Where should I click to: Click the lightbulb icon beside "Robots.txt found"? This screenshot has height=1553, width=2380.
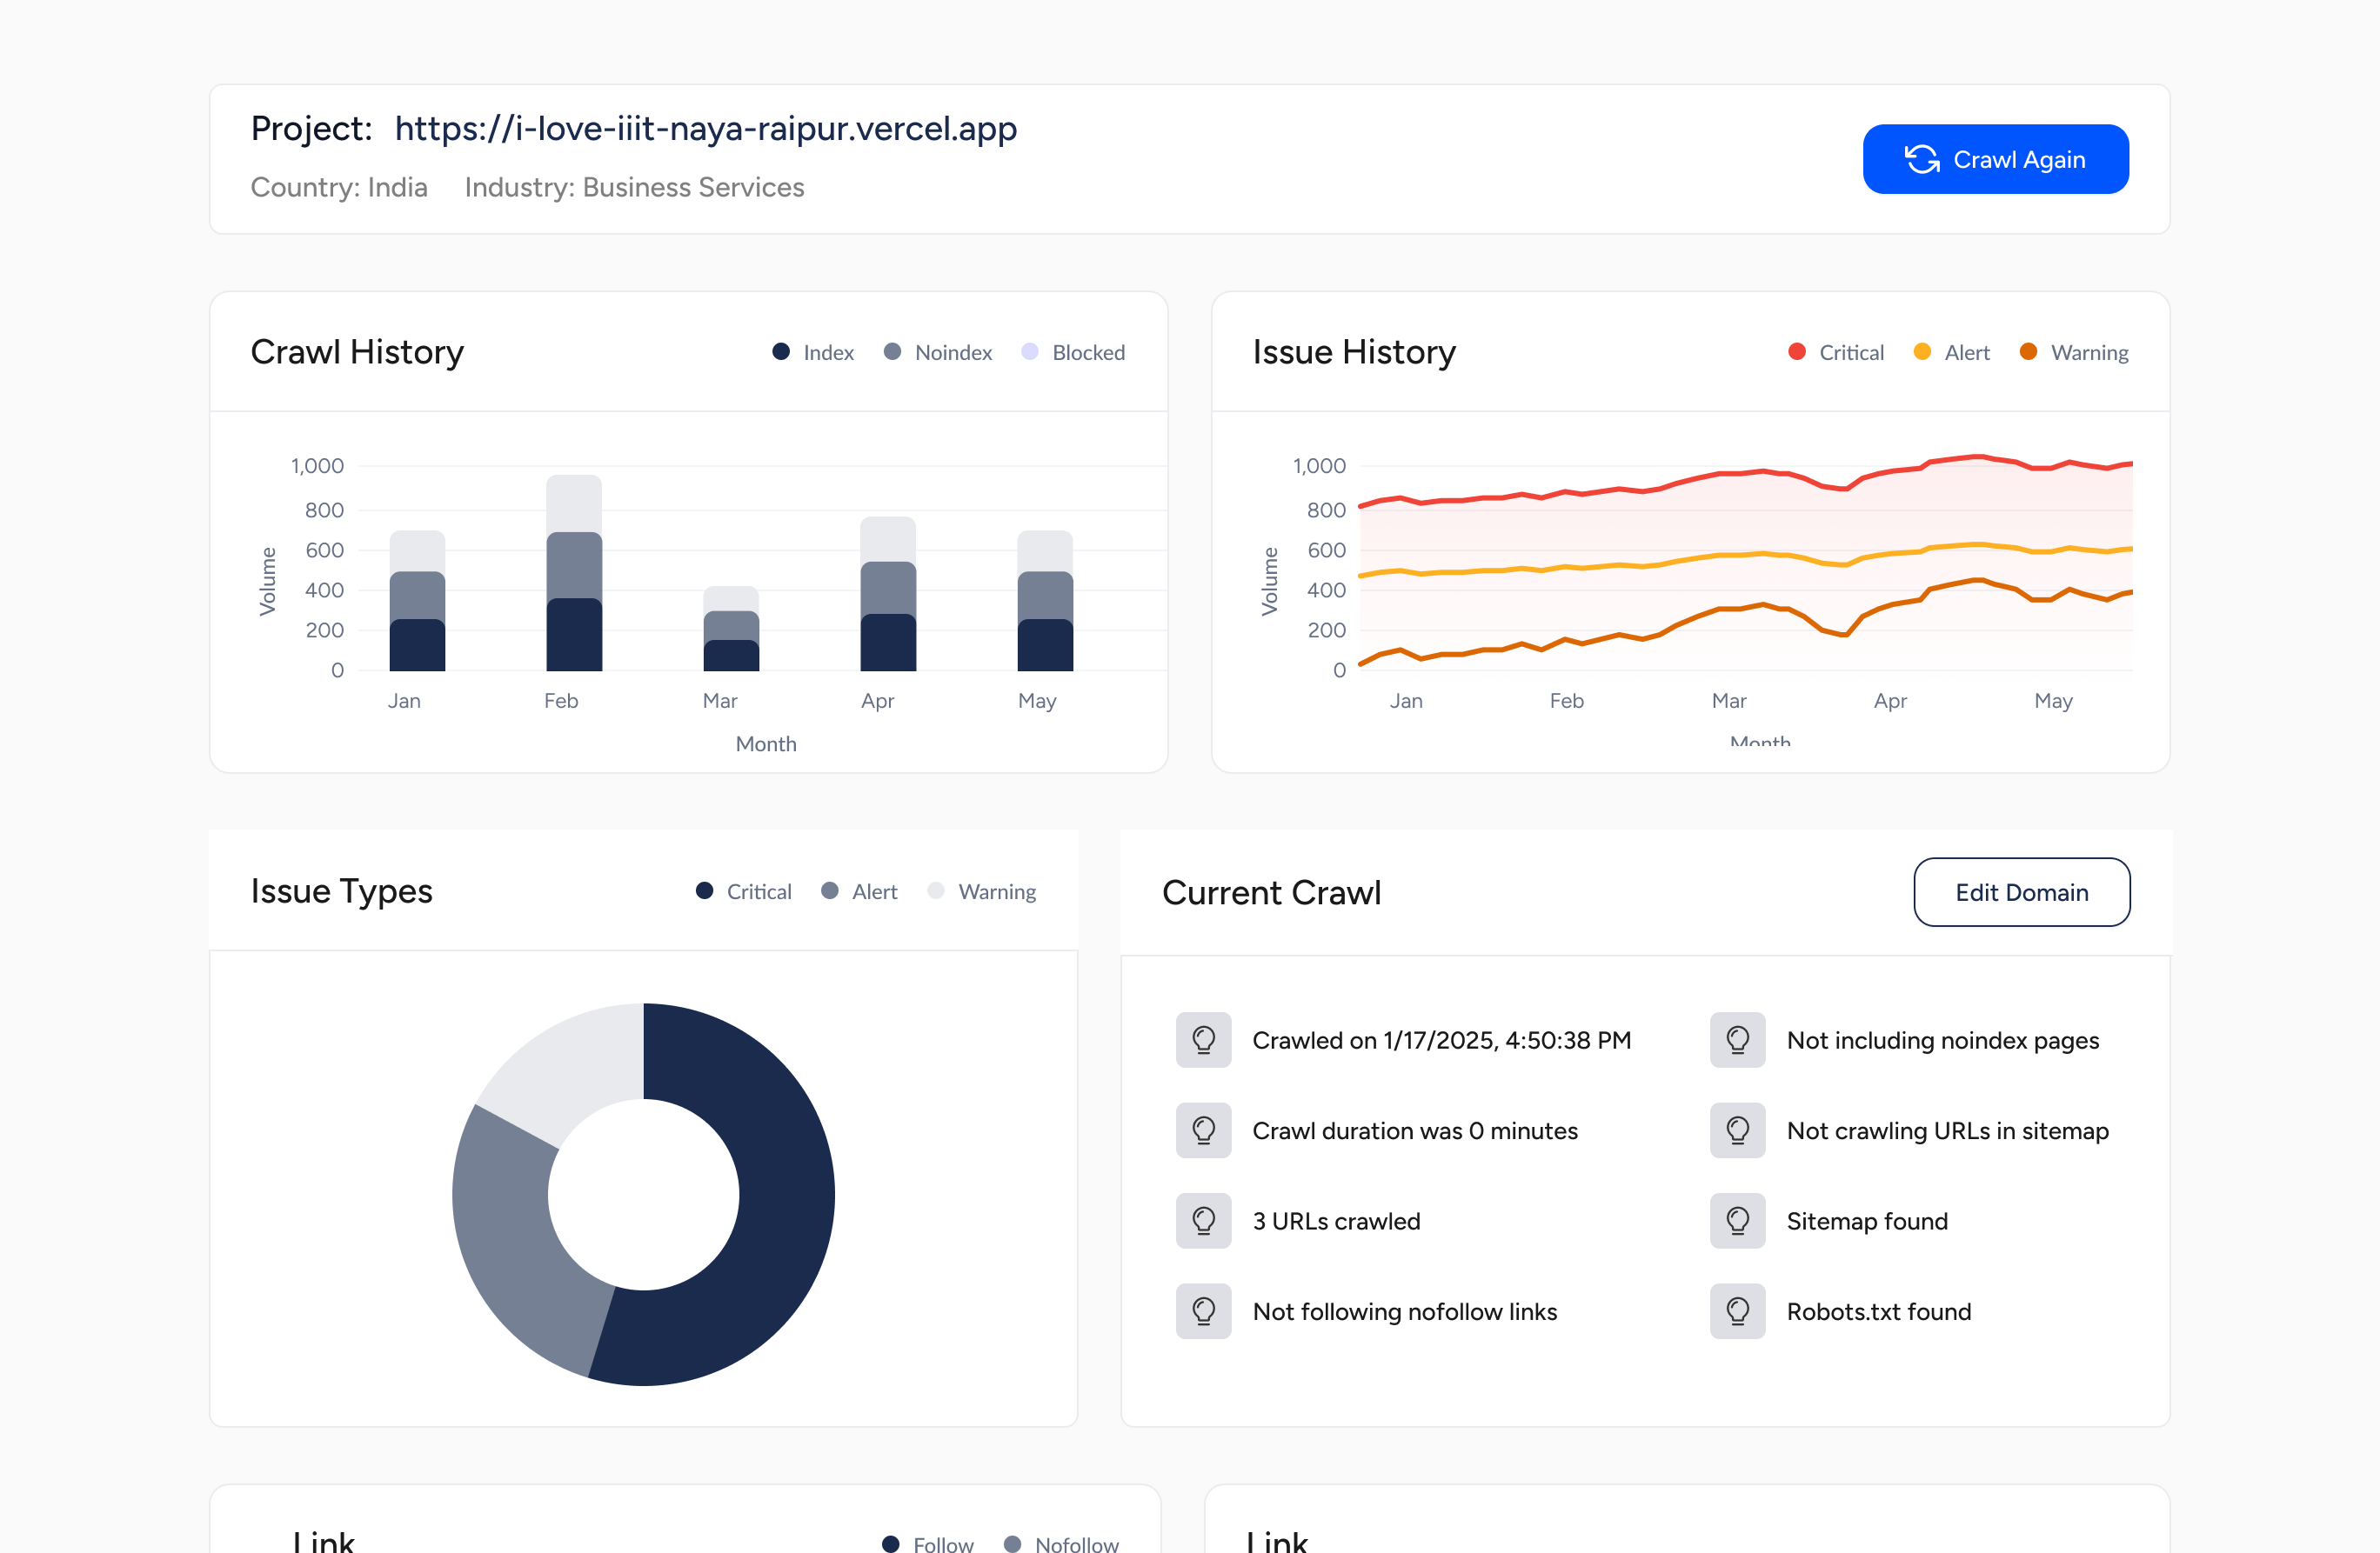(x=1737, y=1311)
